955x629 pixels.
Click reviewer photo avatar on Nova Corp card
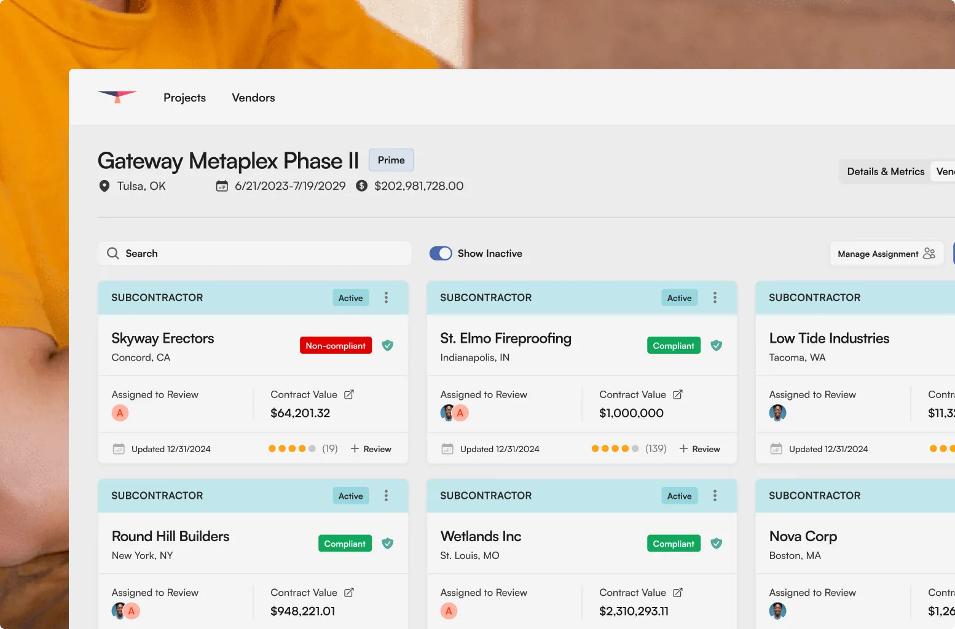point(777,611)
